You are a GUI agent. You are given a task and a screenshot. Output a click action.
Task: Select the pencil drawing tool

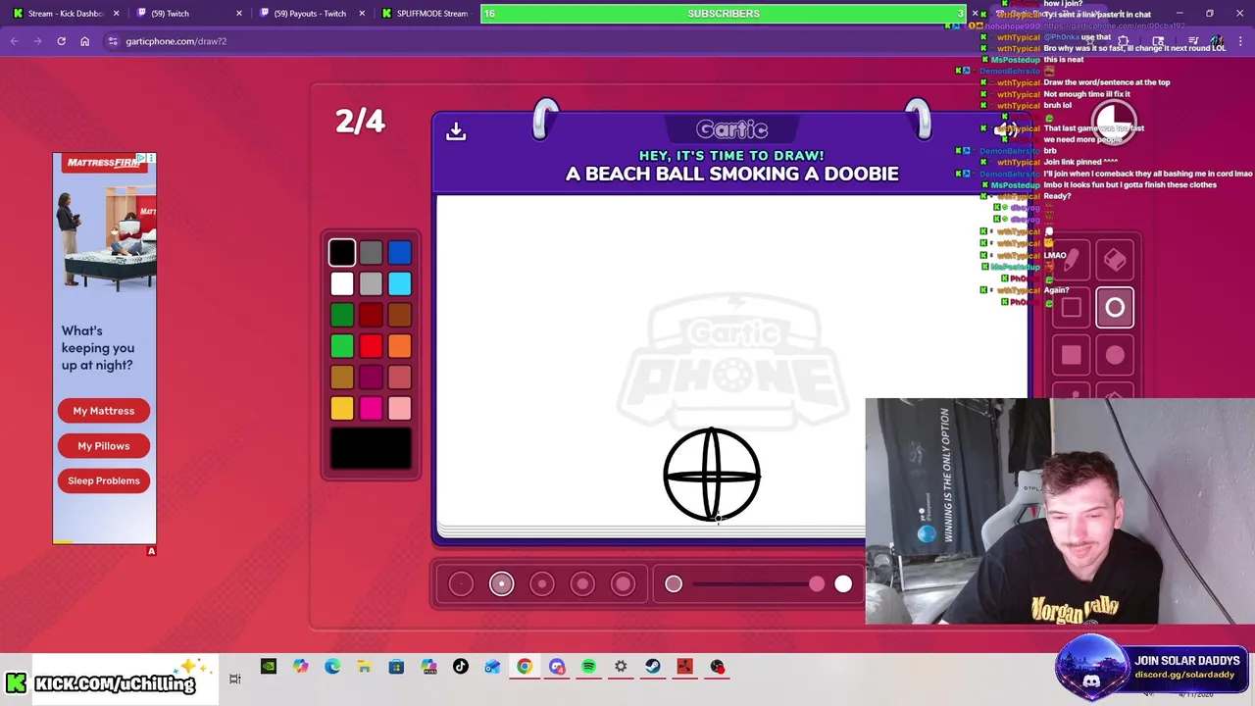tap(1072, 260)
